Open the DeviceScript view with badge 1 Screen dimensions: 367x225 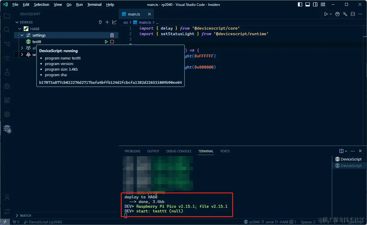coord(7,128)
